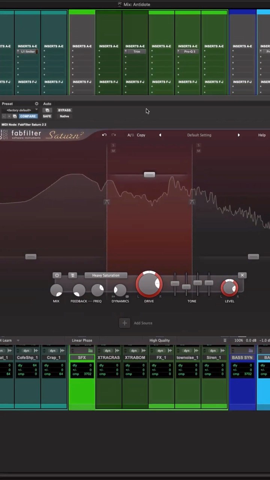Click the Auto section plug-in automation icon
The width and height of the screenshot is (270, 480).
(47, 110)
